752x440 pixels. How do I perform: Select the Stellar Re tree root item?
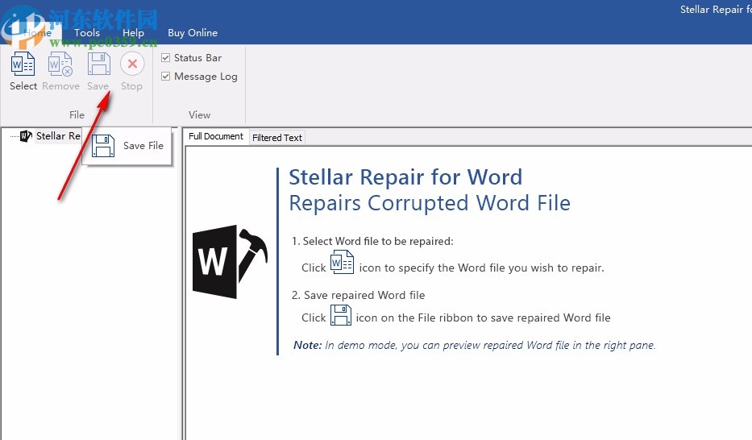click(58, 136)
